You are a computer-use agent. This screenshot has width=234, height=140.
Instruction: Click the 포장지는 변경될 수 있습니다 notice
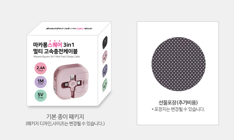(178, 109)
